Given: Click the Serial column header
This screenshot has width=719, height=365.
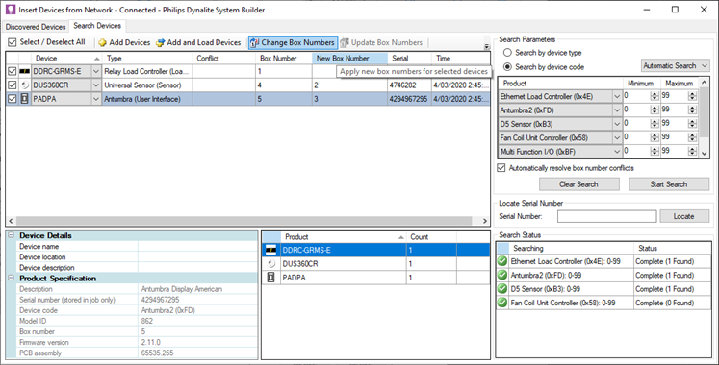Looking at the screenshot, I should point(409,58).
